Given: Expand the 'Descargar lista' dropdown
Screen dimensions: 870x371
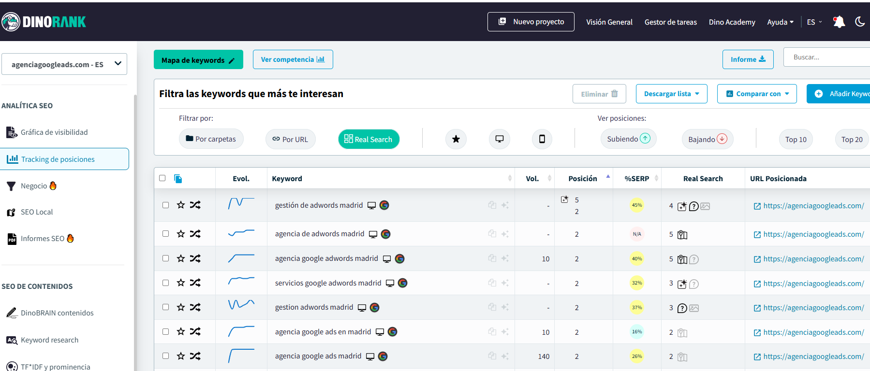Looking at the screenshot, I should click(x=671, y=94).
